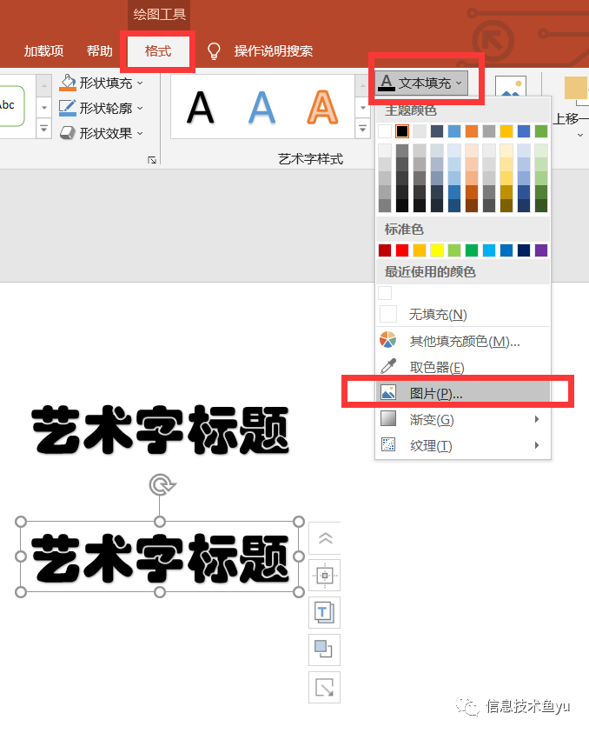Open the 文本填充 dropdown button
This screenshot has width=589, height=733.
click(420, 83)
